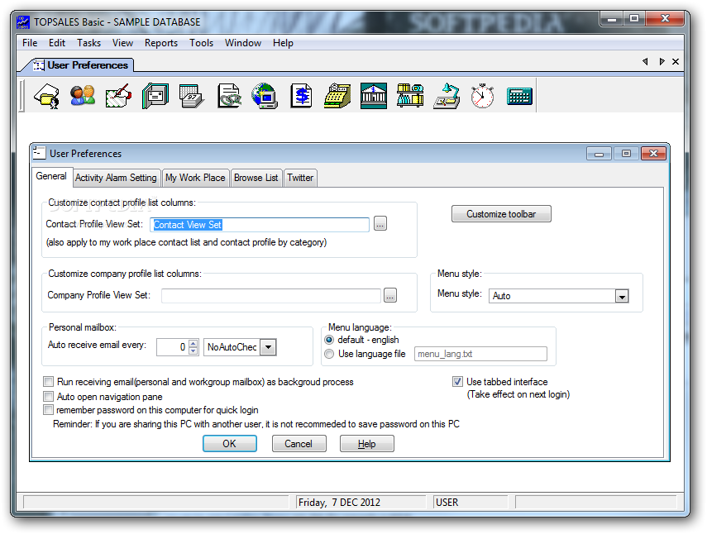Click the Company Profile View Set field

click(x=271, y=296)
